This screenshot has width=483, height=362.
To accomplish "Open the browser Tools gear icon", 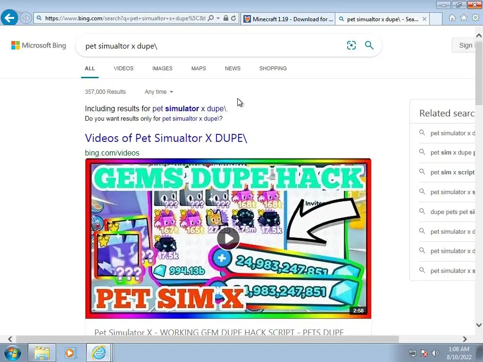I will click(475, 18).
